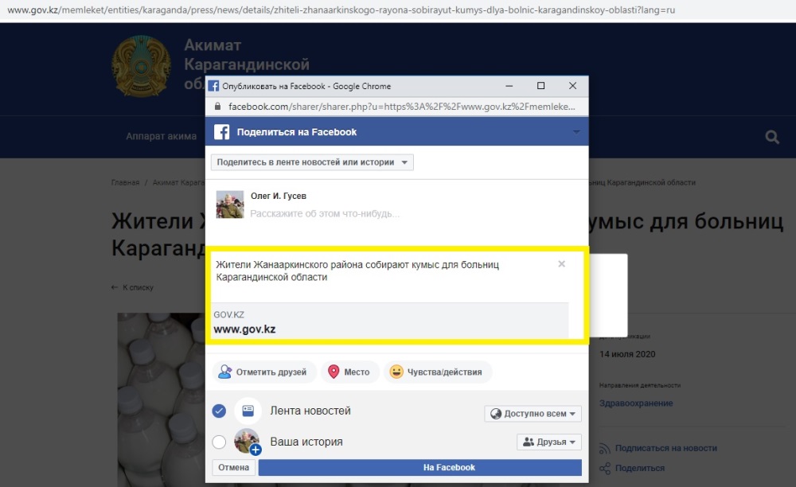The width and height of the screenshot is (796, 487).
Task: Click the Отмена button
Action: [x=233, y=467]
